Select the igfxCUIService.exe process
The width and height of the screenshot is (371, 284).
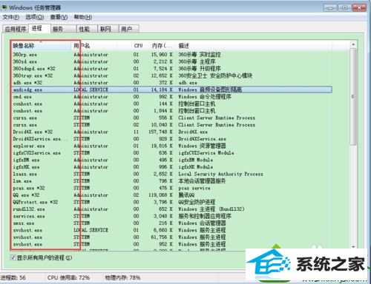(x=171, y=153)
